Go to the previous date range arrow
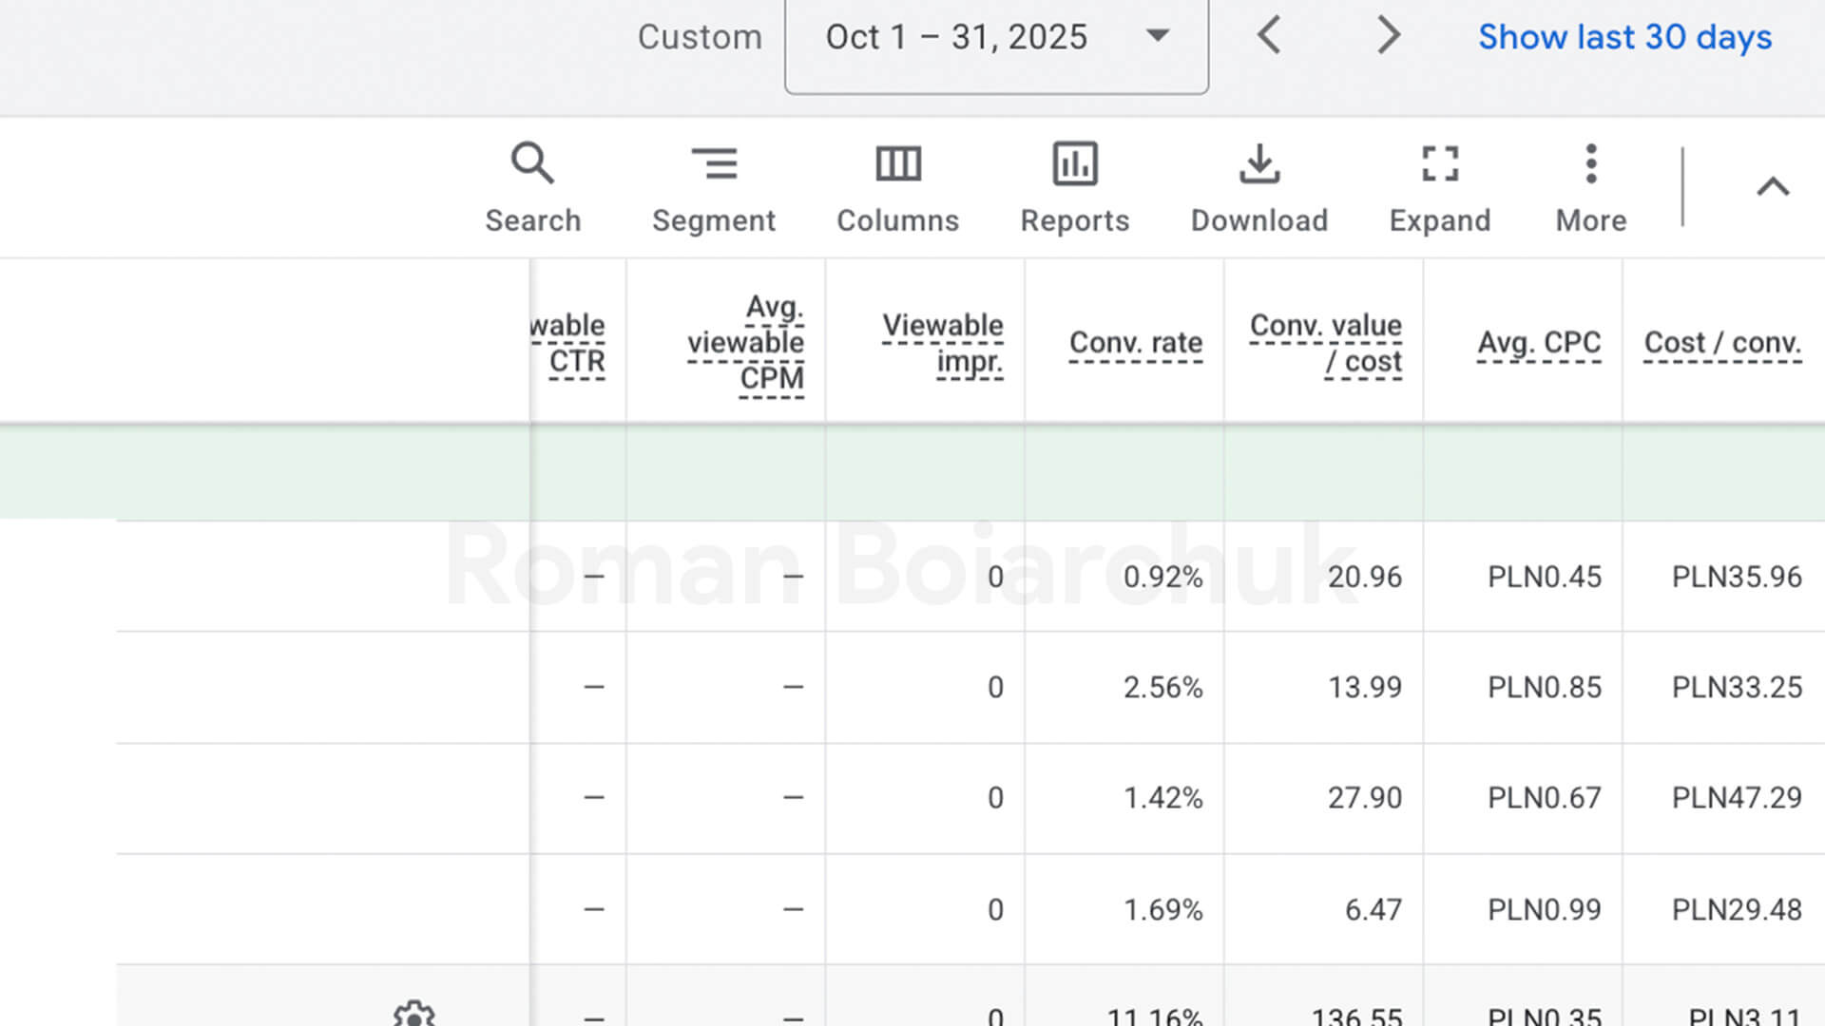The width and height of the screenshot is (1825, 1026). pyautogui.click(x=1269, y=36)
